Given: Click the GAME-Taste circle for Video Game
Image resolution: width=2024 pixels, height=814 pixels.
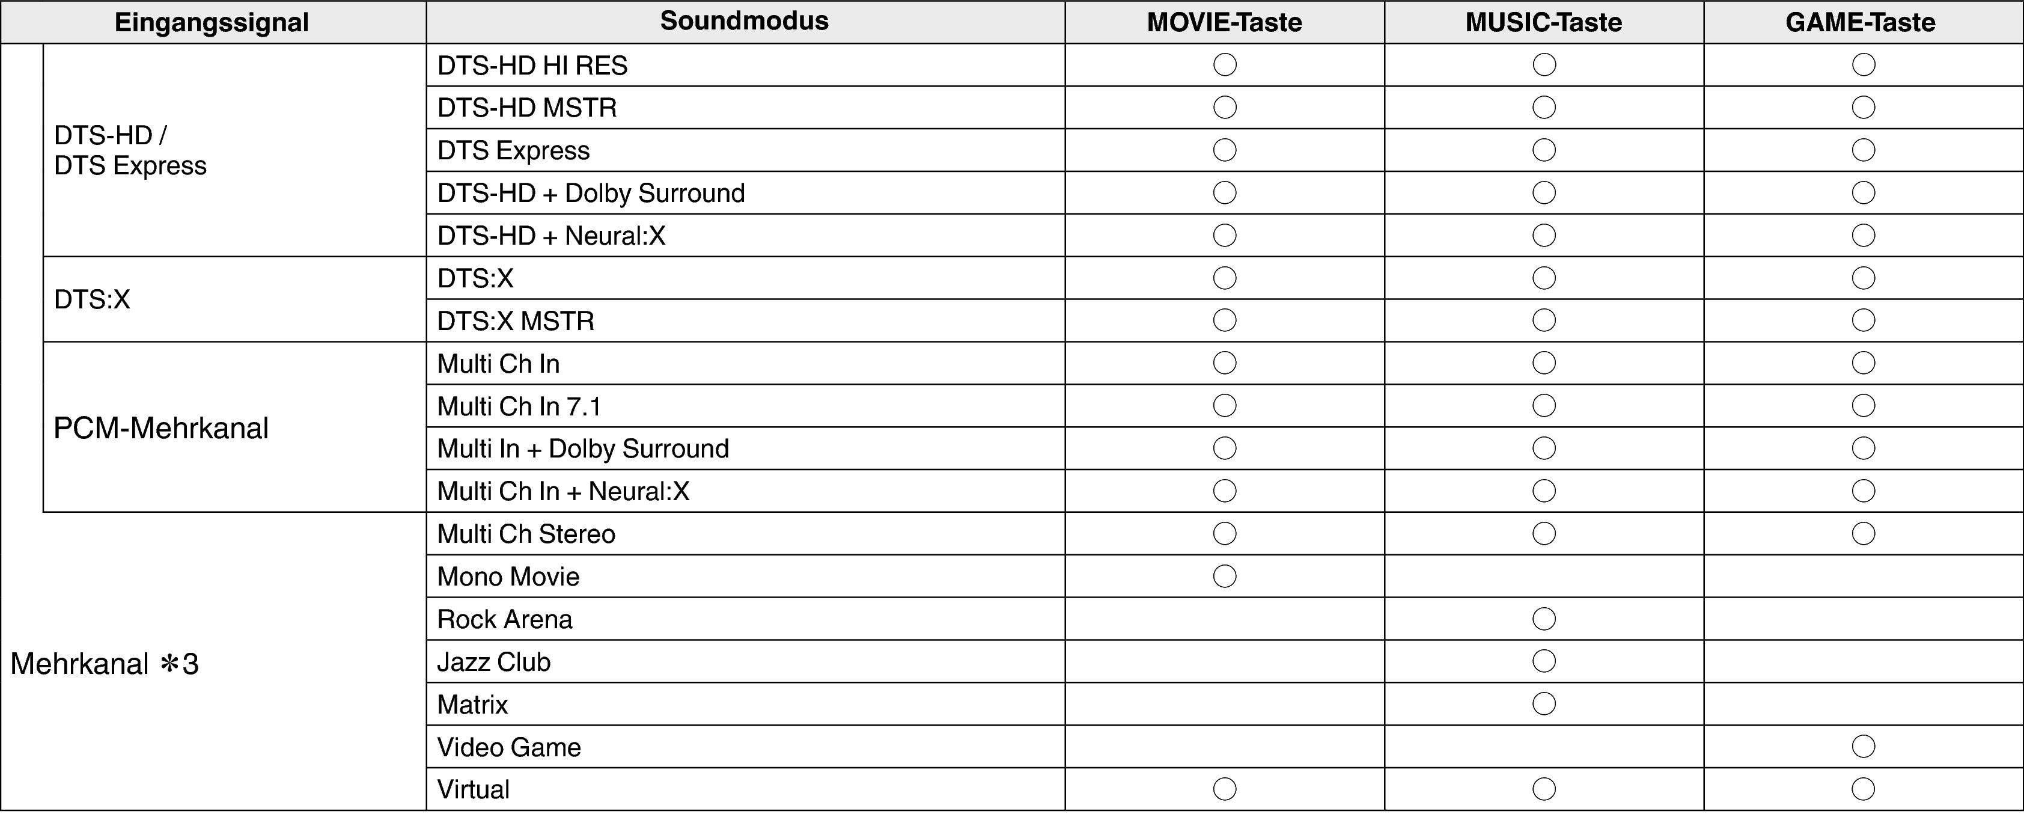Looking at the screenshot, I should pyautogui.click(x=1863, y=747).
